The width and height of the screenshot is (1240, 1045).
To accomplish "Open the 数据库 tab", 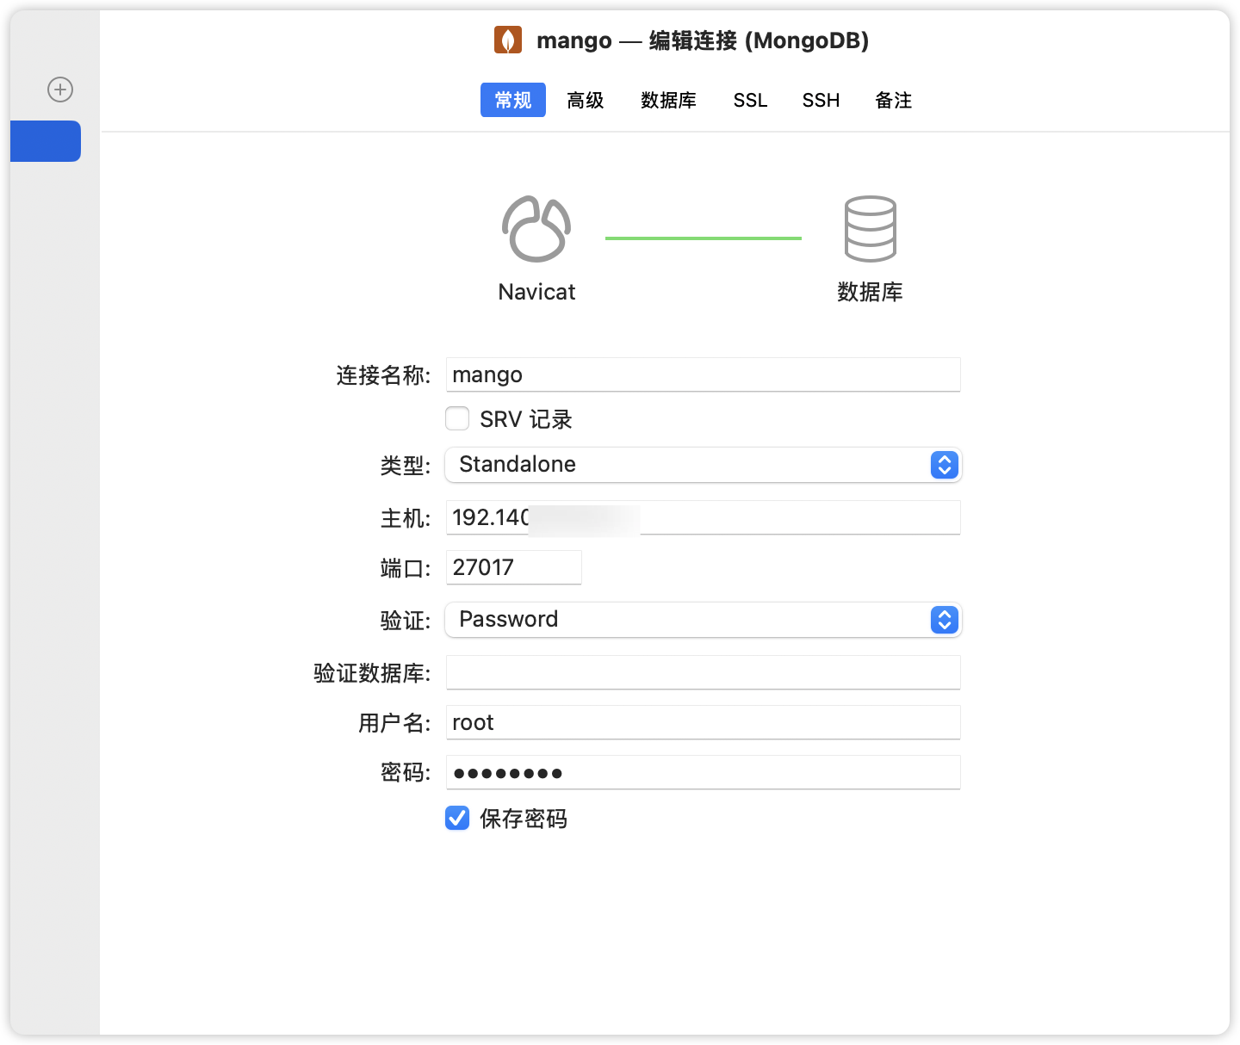I will tap(668, 100).
